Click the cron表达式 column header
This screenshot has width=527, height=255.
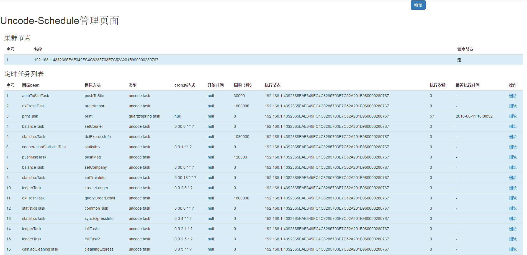tap(184, 85)
